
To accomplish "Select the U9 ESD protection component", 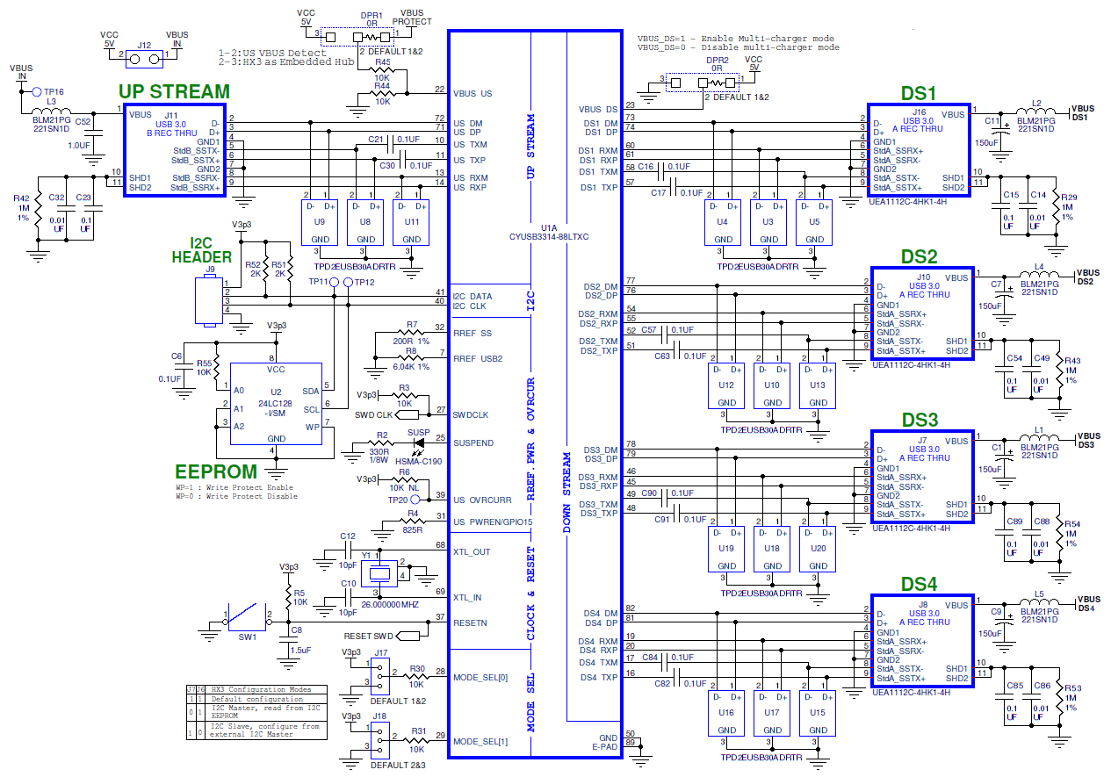I will [x=321, y=221].
